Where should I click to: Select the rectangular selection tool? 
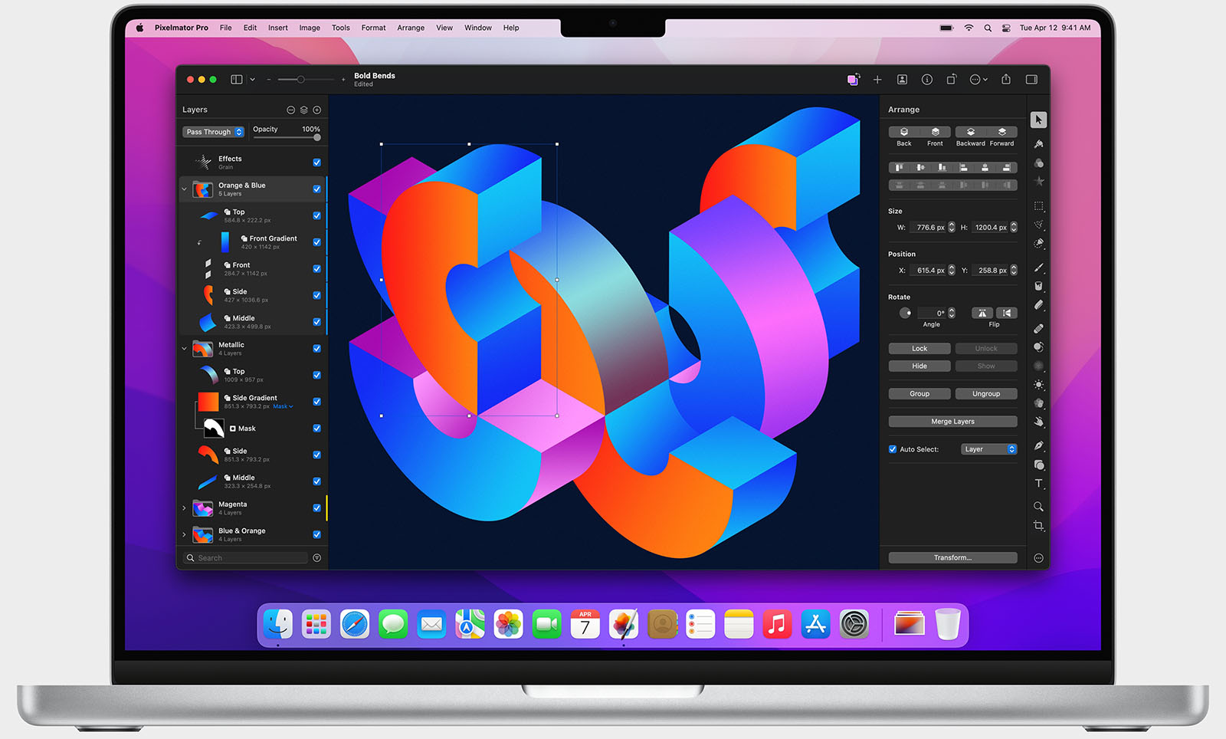pyautogui.click(x=1038, y=205)
